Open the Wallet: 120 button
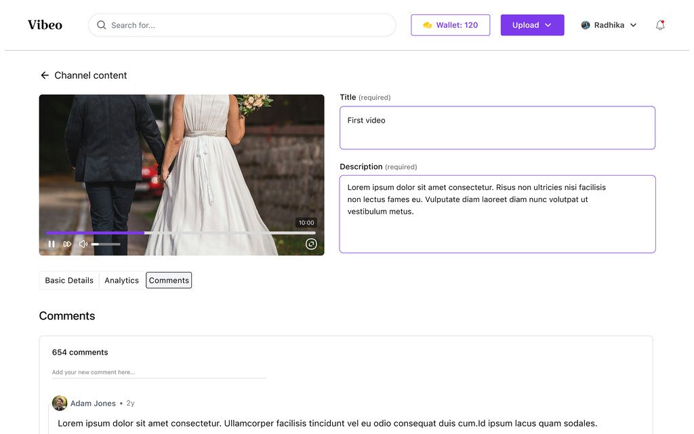 tap(450, 25)
